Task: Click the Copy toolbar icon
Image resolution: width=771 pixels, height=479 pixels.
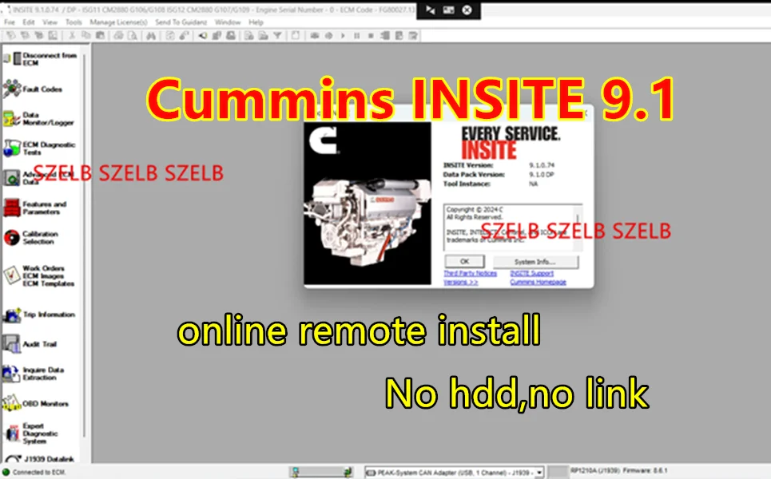Action: pyautogui.click(x=86, y=35)
